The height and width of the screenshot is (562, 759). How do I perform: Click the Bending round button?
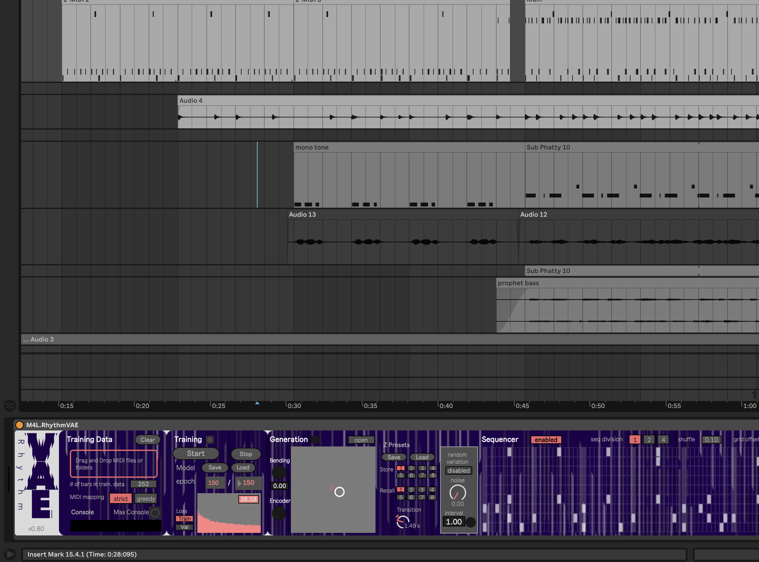[279, 472]
